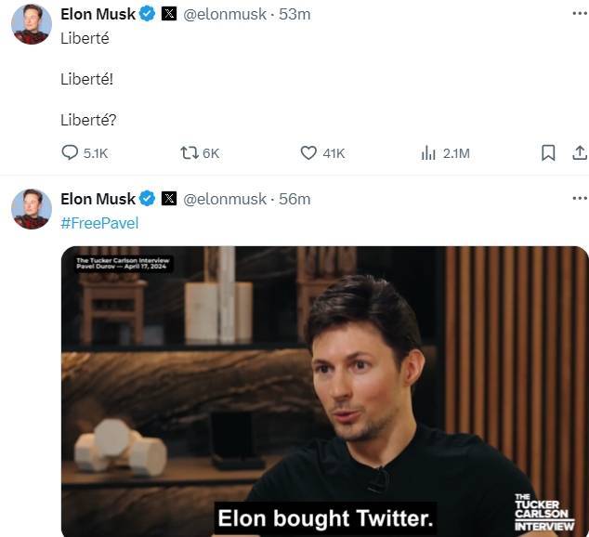Open more options menu on 53m tweet
This screenshot has width=589, height=537.
click(580, 14)
